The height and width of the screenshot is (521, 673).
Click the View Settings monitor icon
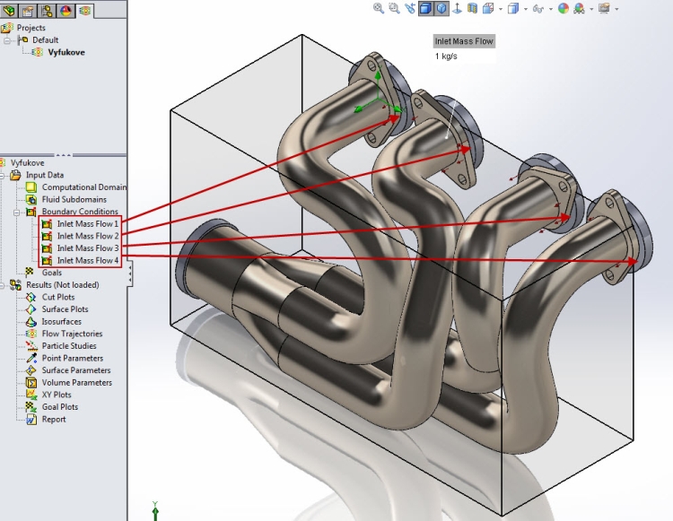604,8
